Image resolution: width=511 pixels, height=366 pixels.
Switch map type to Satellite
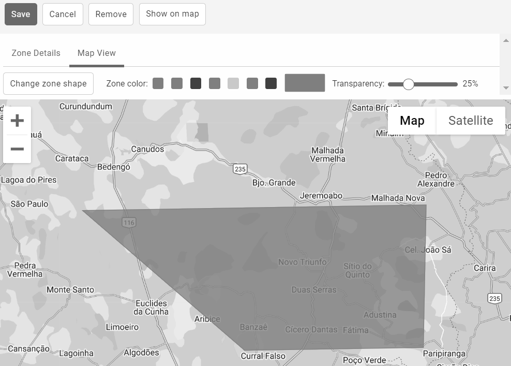click(x=471, y=121)
